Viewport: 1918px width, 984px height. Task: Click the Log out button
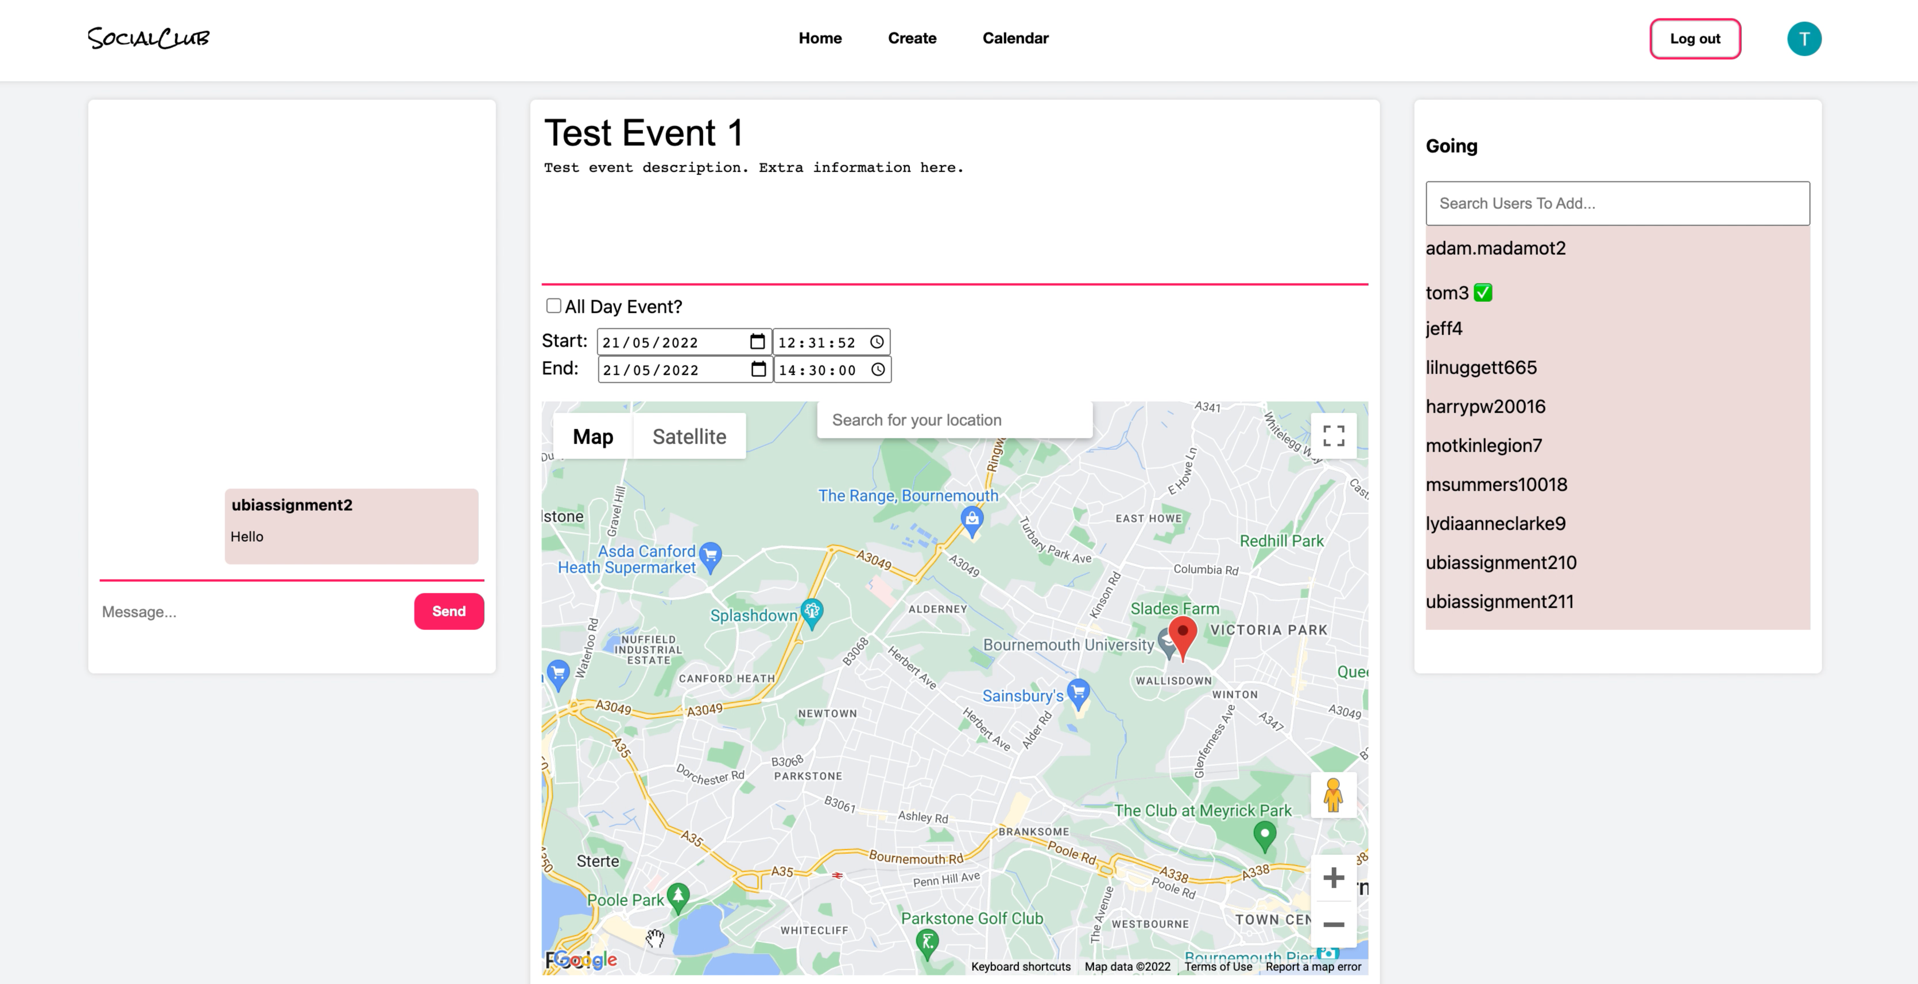pos(1695,38)
